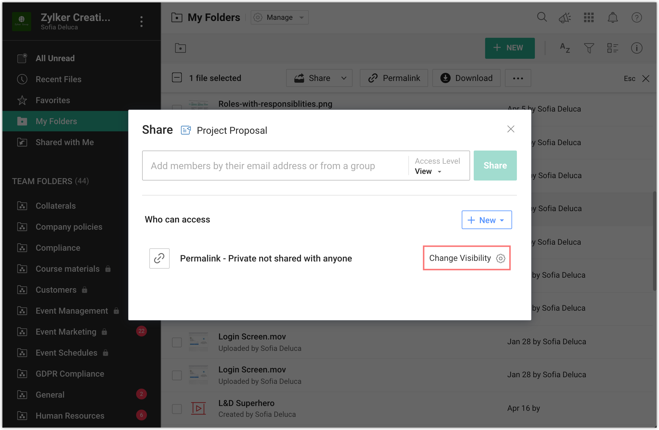Screen dimensions: 659x430
Task: Click the search magnifier icon
Action: point(541,17)
